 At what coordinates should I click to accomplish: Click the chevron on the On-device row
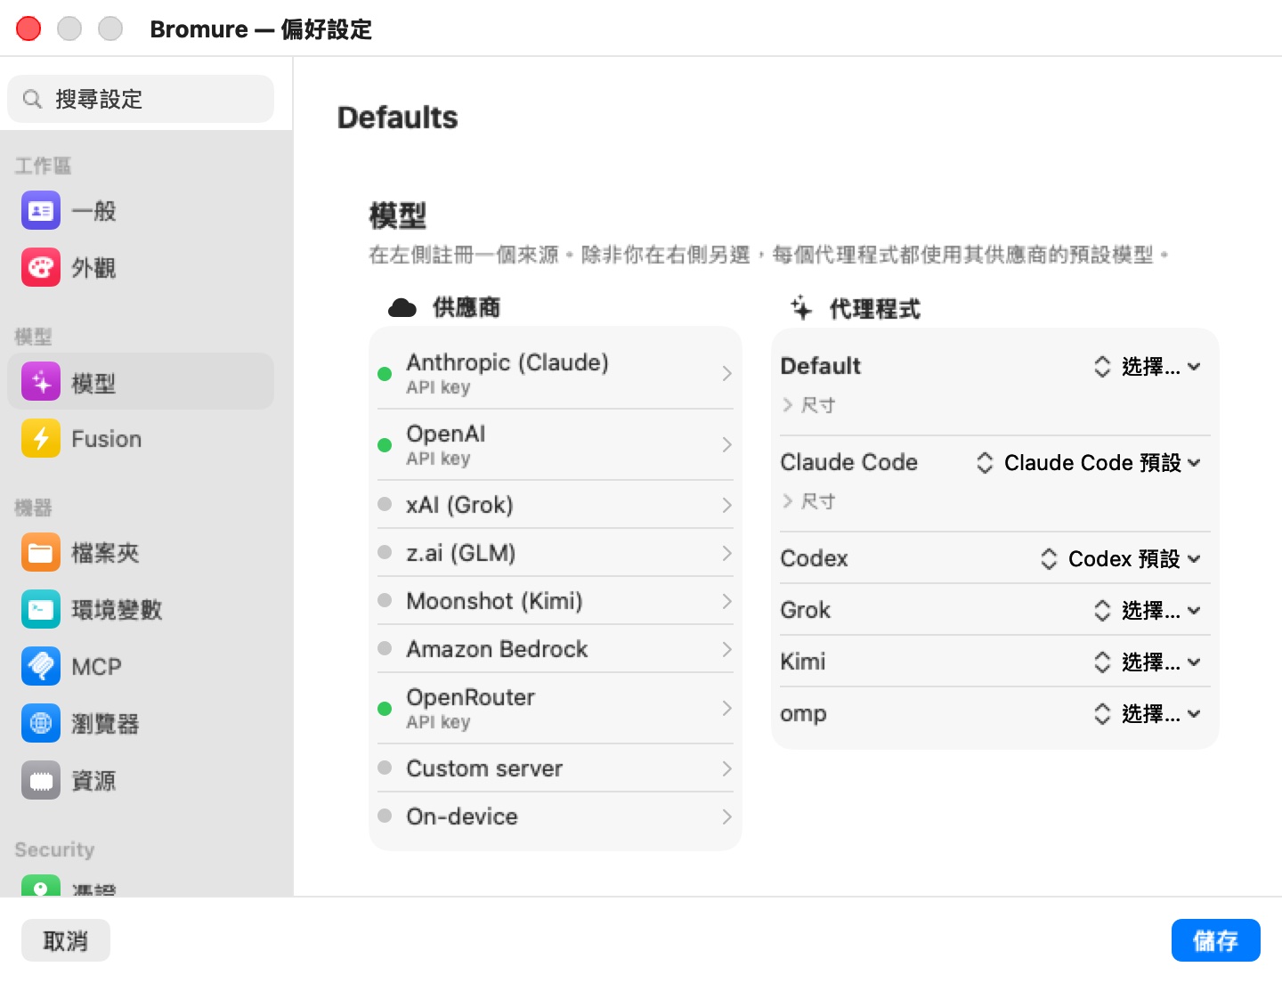(x=726, y=816)
